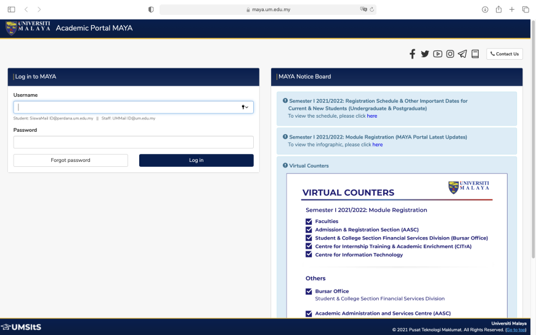Open the Facebook icon link
The height and width of the screenshot is (335, 536).
[x=412, y=54]
